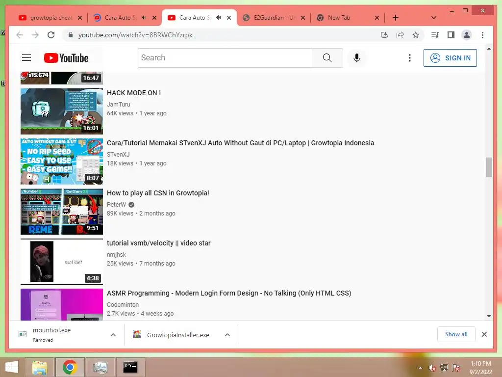Close the New Tab tab
The height and width of the screenshot is (377, 502).
click(377, 18)
